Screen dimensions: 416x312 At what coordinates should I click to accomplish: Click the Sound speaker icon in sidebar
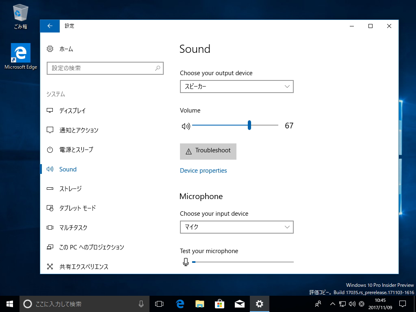(x=50, y=169)
